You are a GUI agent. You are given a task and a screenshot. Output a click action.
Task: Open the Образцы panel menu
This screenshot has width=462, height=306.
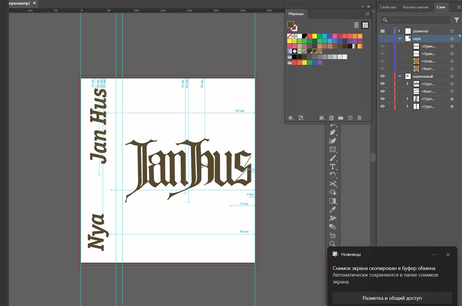pos(367,14)
